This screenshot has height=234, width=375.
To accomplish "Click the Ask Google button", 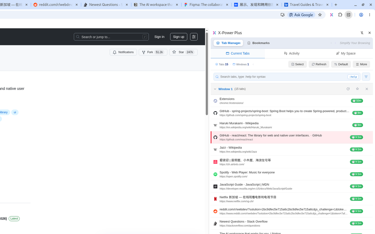I will tap(301, 15).
